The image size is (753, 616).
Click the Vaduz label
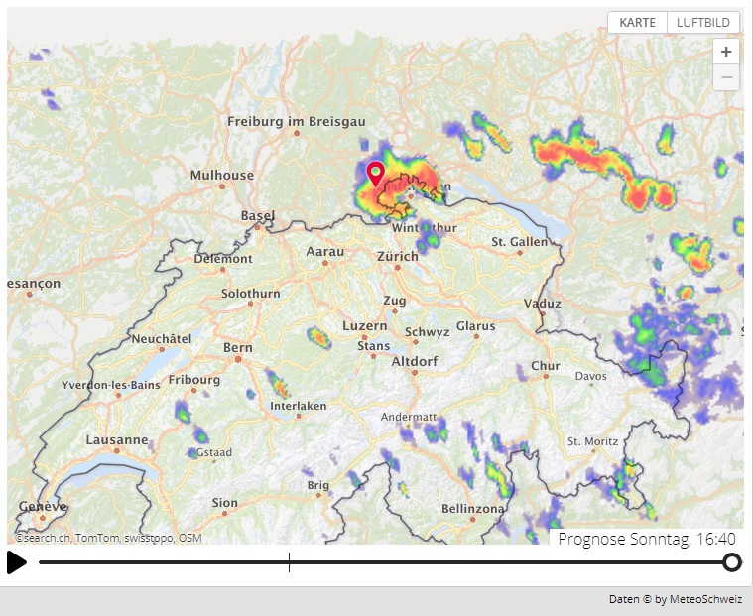point(542,304)
